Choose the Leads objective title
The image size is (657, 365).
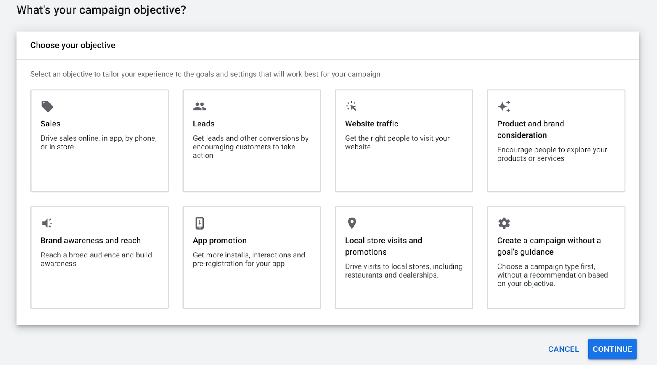tap(204, 124)
